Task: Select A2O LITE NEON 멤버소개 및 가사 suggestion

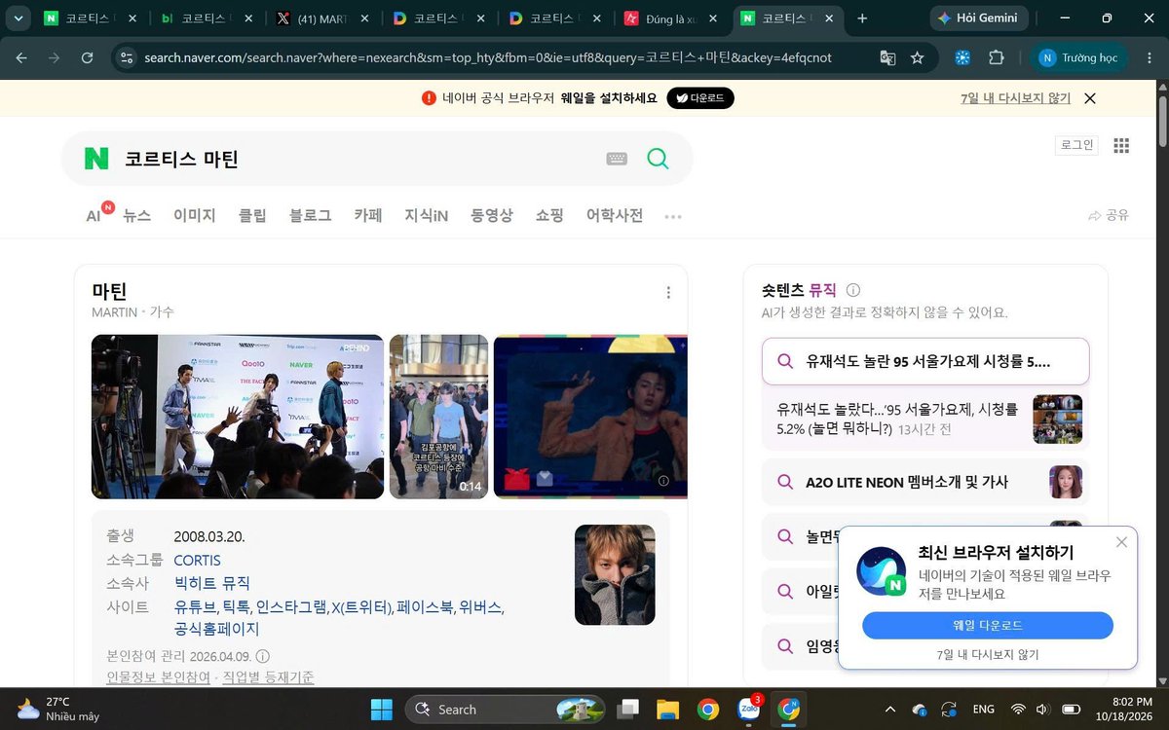Action: (925, 482)
